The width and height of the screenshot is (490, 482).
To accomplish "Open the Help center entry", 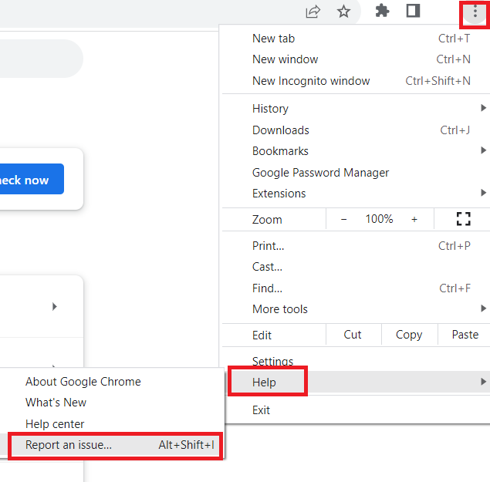I will [x=112, y=424].
